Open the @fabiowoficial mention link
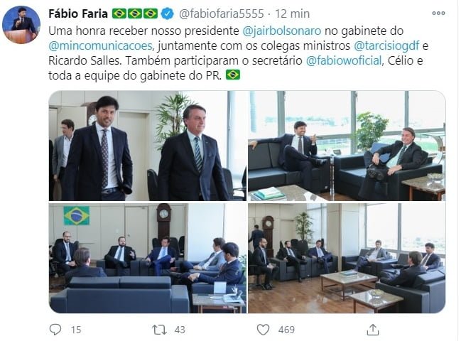This screenshot has height=341, width=461. [x=344, y=61]
